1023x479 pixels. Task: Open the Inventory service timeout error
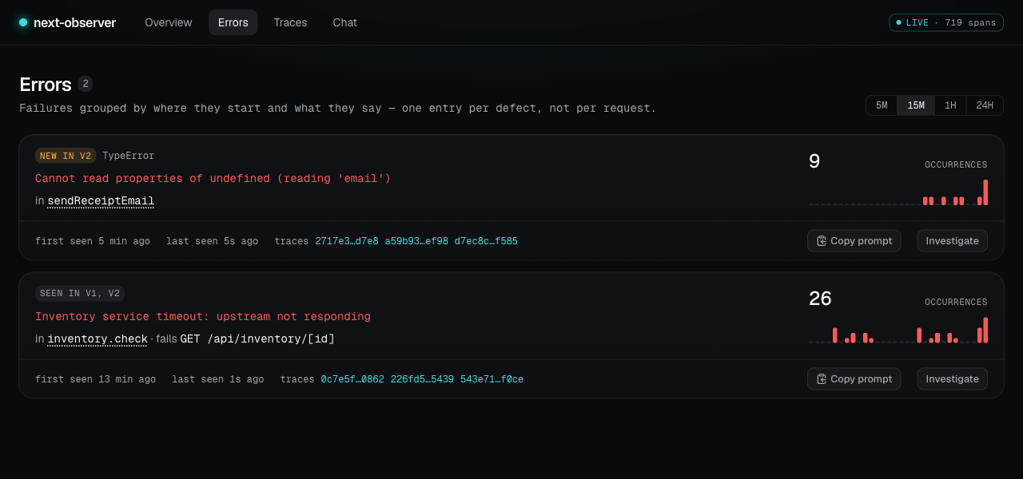pyautogui.click(x=203, y=316)
